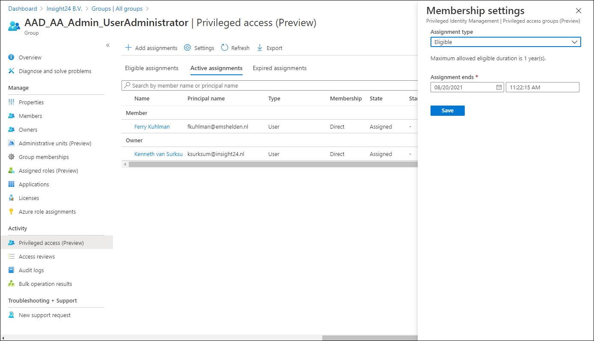The height and width of the screenshot is (341, 594).
Task: Click the Principal name column header
Action: 206,98
